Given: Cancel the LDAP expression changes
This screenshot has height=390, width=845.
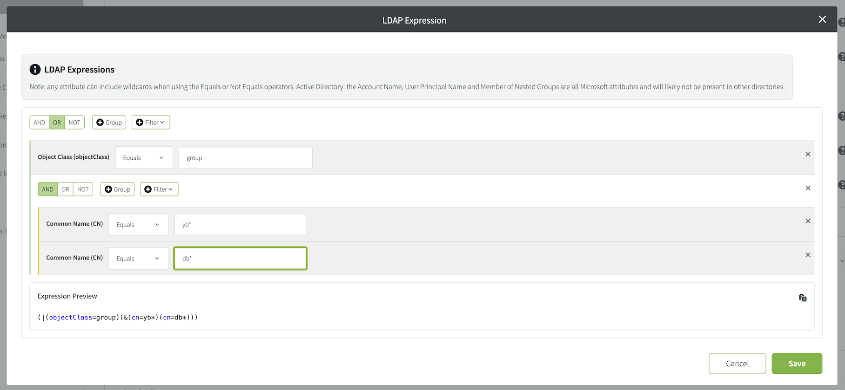Looking at the screenshot, I should click(x=737, y=364).
